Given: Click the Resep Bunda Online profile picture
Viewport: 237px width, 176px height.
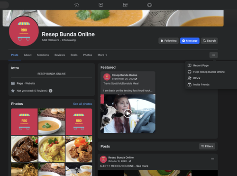Looking at the screenshot, I should click(x=24, y=31).
